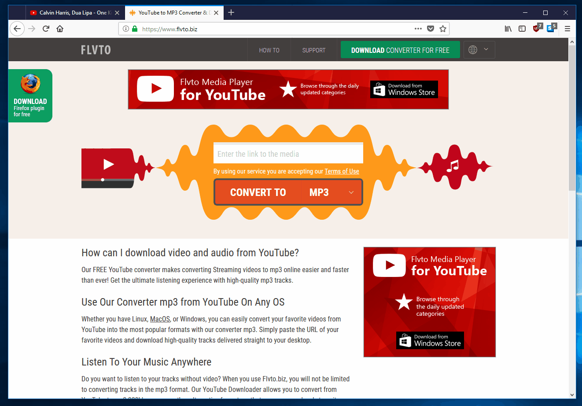Click the red video player illustration
Viewport: 582px width, 406px height.
click(108, 168)
